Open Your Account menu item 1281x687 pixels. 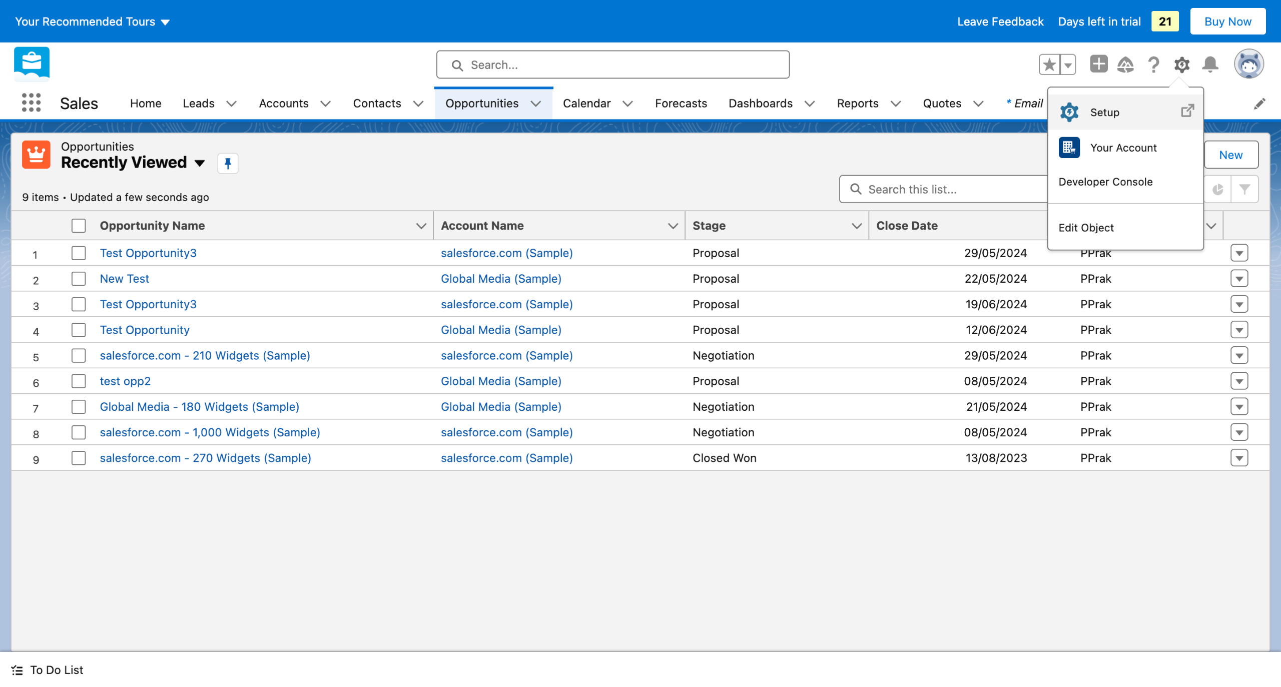(x=1125, y=148)
